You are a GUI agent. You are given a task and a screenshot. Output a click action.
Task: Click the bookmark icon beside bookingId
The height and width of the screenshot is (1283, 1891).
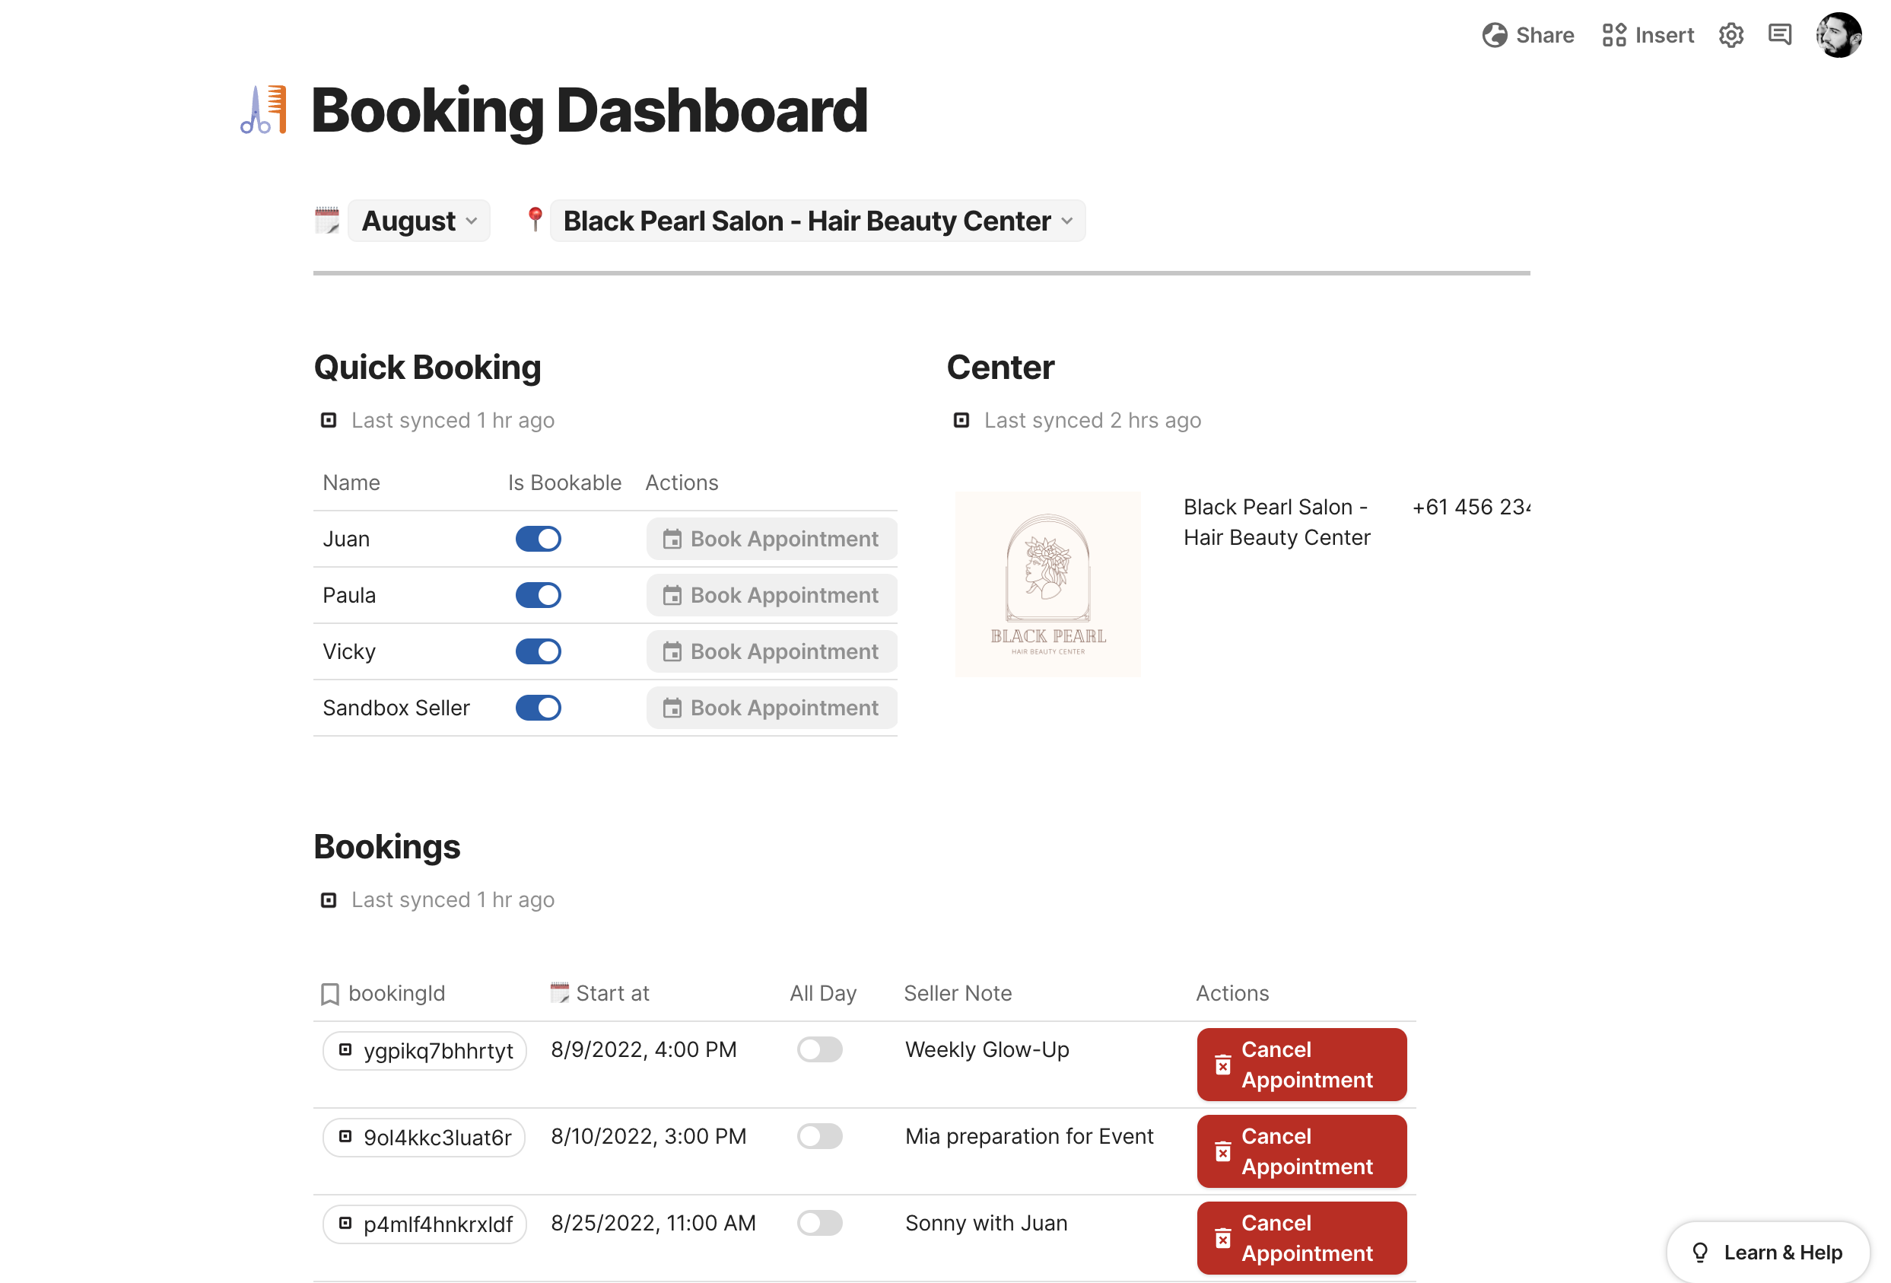(329, 993)
